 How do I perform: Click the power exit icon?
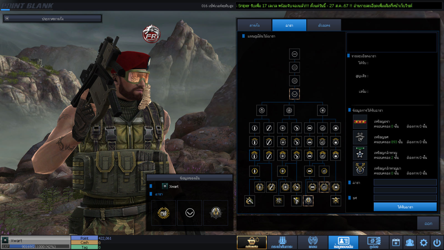tap(437, 242)
